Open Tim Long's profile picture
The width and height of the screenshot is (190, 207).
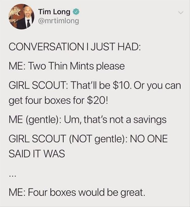click(22, 17)
